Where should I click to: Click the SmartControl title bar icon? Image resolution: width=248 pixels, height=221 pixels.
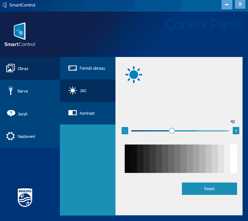(x=5, y=5)
